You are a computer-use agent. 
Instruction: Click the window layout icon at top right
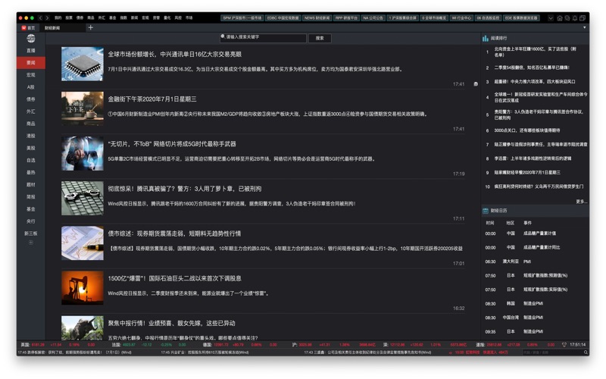point(582,17)
